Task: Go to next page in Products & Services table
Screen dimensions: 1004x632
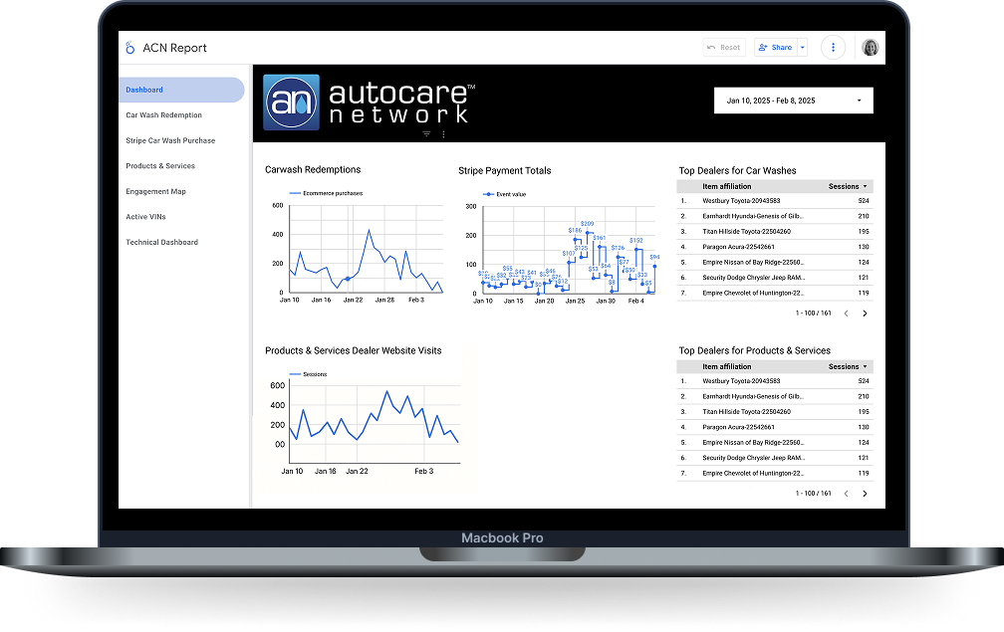Action: [x=865, y=494]
